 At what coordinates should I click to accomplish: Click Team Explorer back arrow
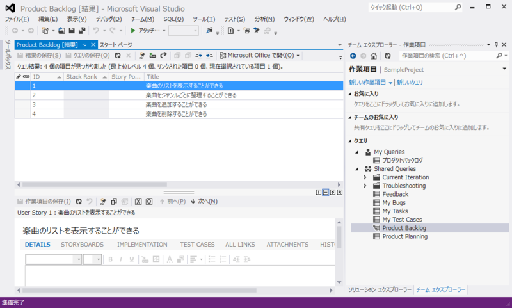353,56
